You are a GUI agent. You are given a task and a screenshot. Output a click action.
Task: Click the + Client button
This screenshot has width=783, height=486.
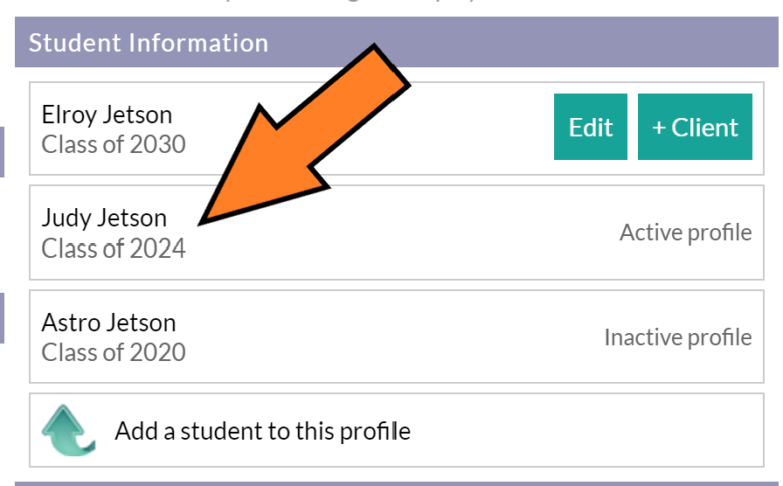coord(695,127)
